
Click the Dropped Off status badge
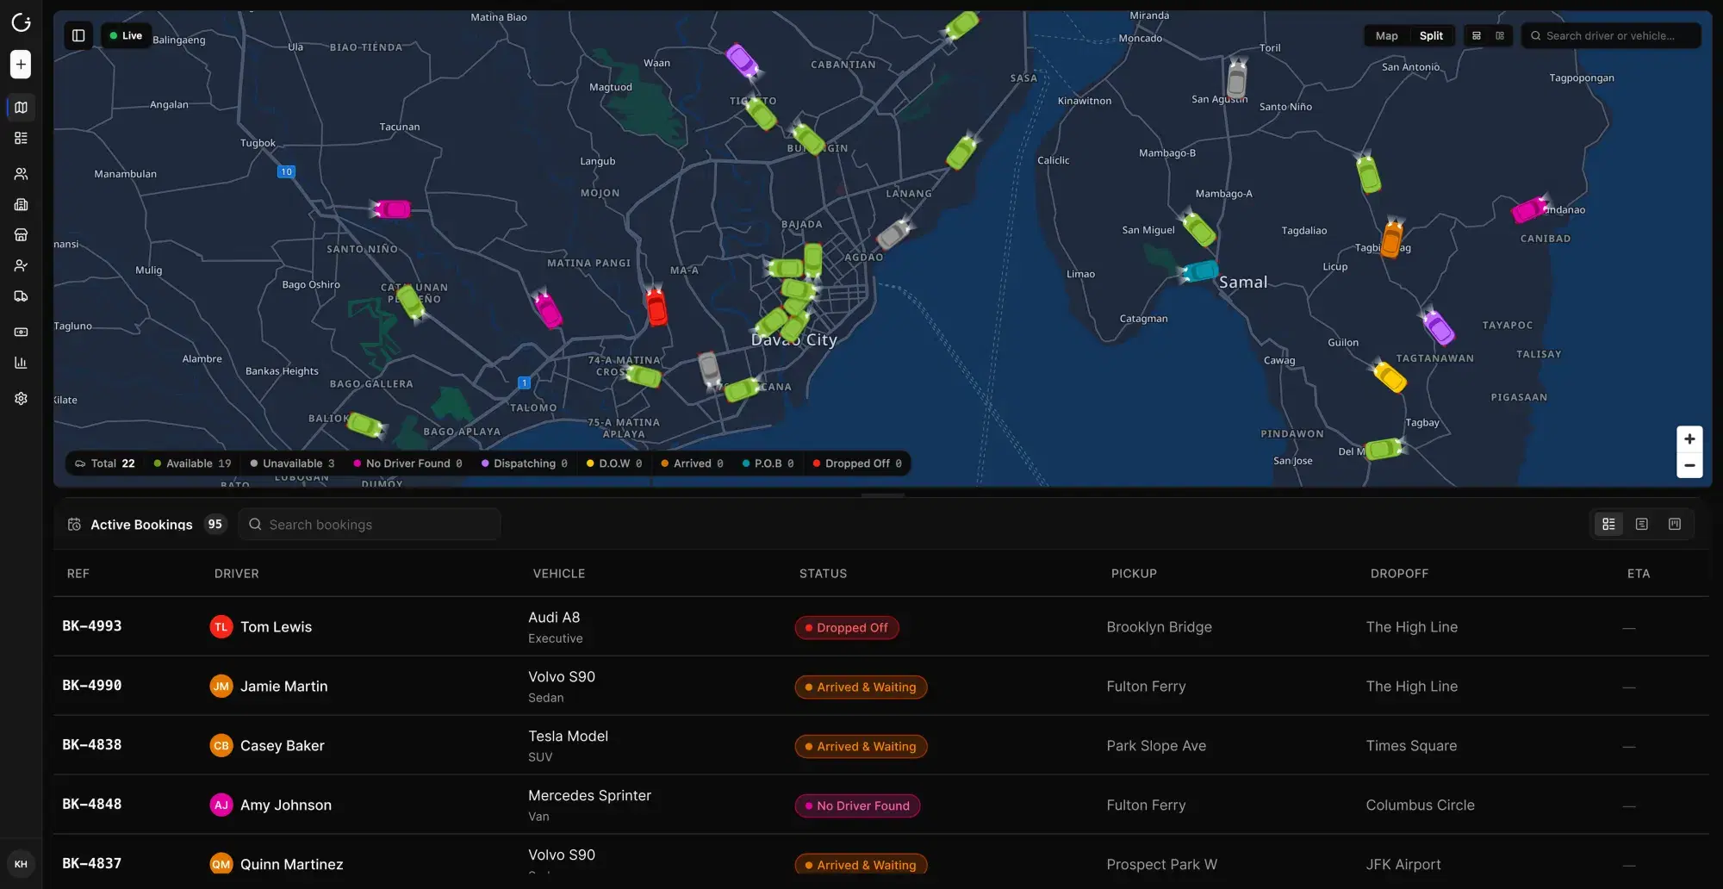(x=847, y=628)
